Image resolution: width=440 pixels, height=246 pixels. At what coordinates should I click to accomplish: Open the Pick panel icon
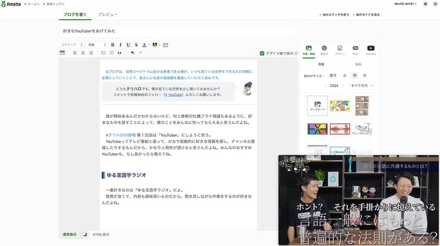tap(355, 50)
